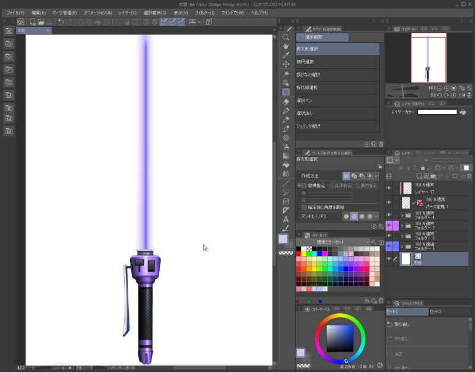Choose 選択ペン sub tool
The height and width of the screenshot is (372, 475).
pyautogui.click(x=337, y=100)
